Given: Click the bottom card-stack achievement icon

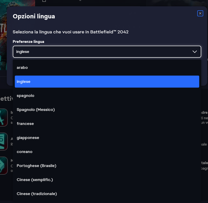Looking at the screenshot, I should (3, 165).
